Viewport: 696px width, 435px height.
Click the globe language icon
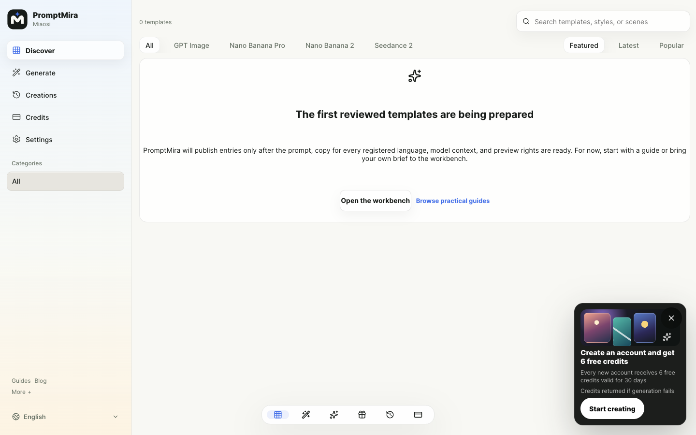(16, 417)
